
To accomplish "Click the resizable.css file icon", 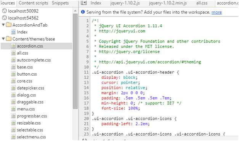I will pyautogui.click(x=13, y=123).
